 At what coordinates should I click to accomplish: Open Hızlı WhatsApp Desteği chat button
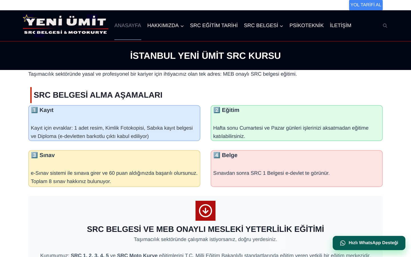coord(369,243)
